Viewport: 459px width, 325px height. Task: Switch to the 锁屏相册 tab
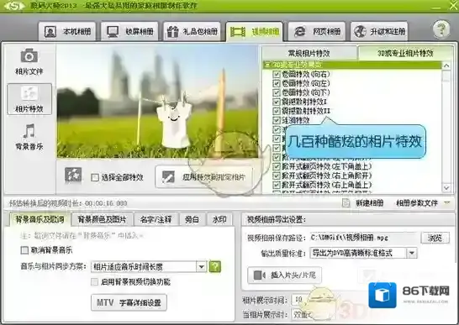coord(129,31)
